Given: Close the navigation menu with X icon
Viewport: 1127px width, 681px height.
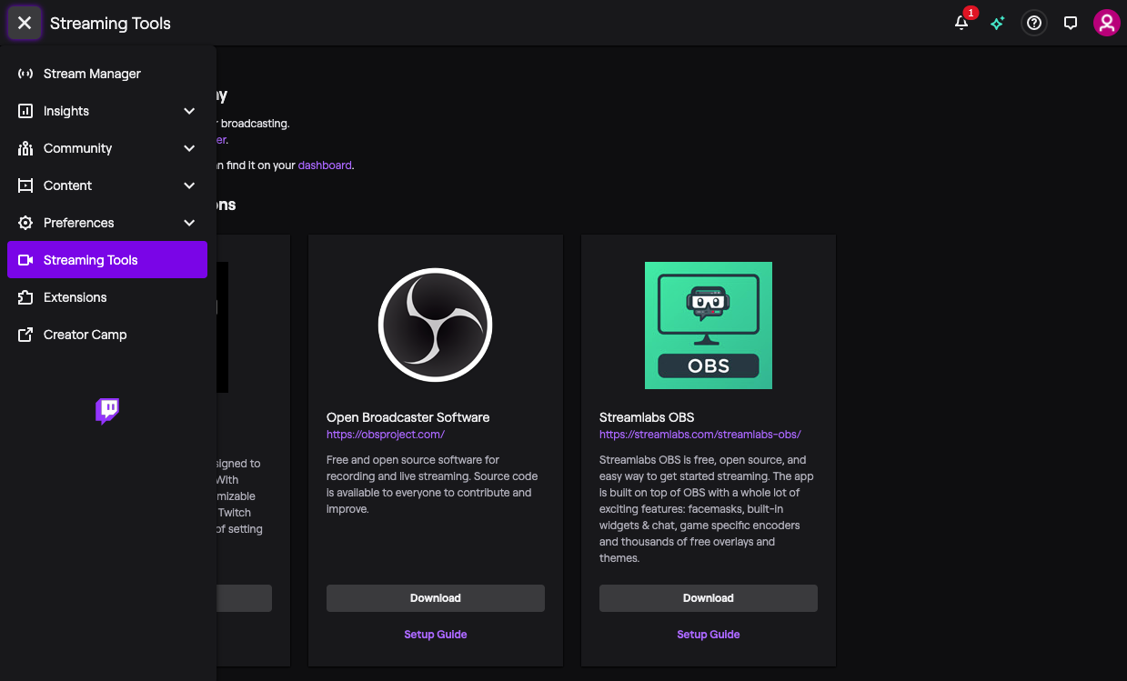Looking at the screenshot, I should [x=25, y=23].
